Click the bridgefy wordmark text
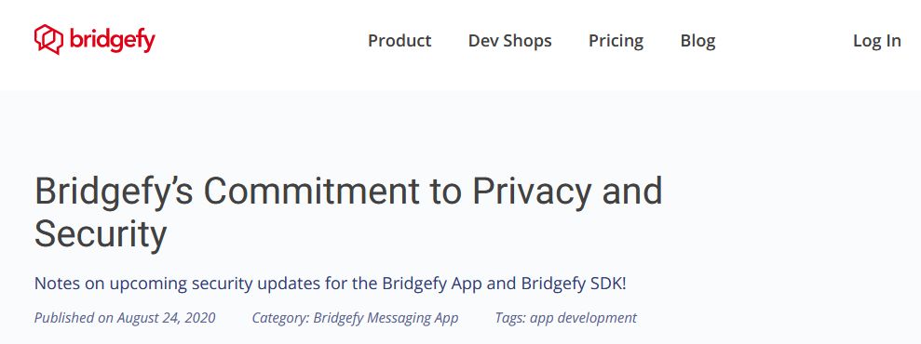The height and width of the screenshot is (344, 921). tap(112, 40)
